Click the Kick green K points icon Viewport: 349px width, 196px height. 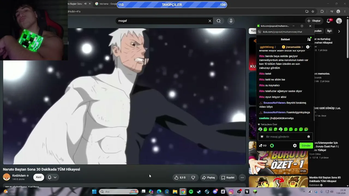click(272, 146)
